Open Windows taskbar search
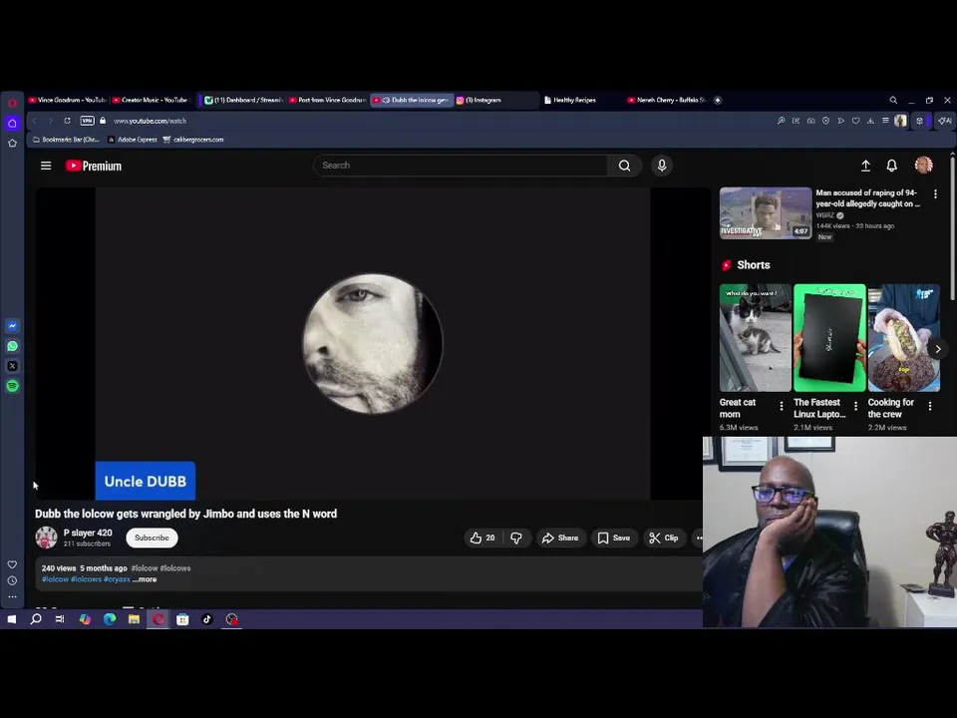 tap(36, 619)
